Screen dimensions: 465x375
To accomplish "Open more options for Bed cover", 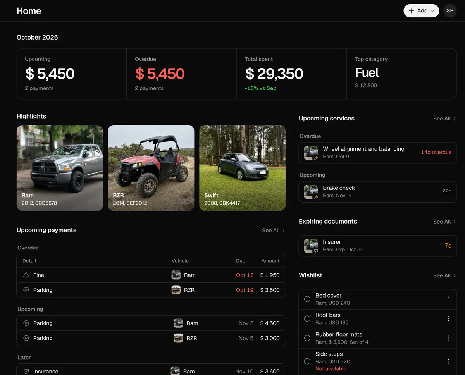I will (x=448, y=299).
